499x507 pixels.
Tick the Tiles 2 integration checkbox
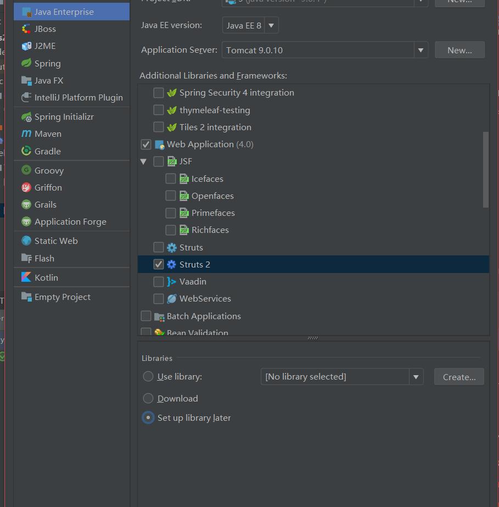(158, 127)
